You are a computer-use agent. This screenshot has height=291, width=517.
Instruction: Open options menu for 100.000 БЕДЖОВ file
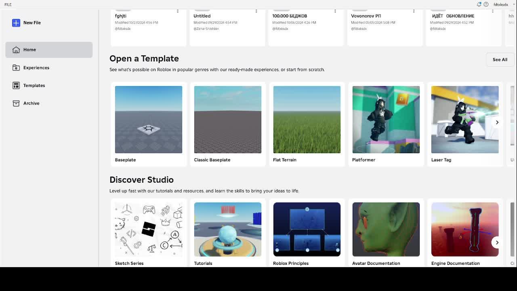(x=335, y=11)
